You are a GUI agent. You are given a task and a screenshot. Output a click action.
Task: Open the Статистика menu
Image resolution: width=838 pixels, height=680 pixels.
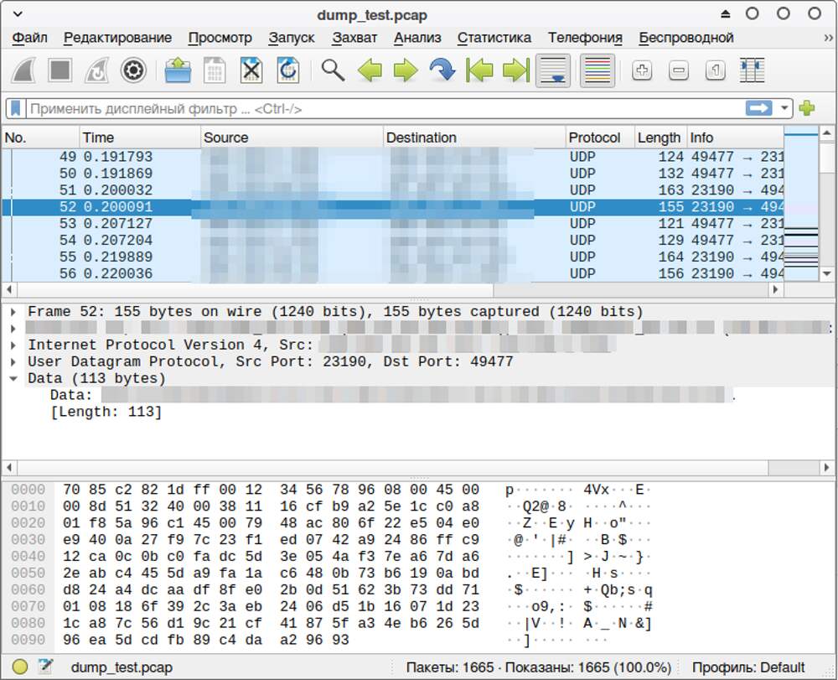[x=494, y=38]
